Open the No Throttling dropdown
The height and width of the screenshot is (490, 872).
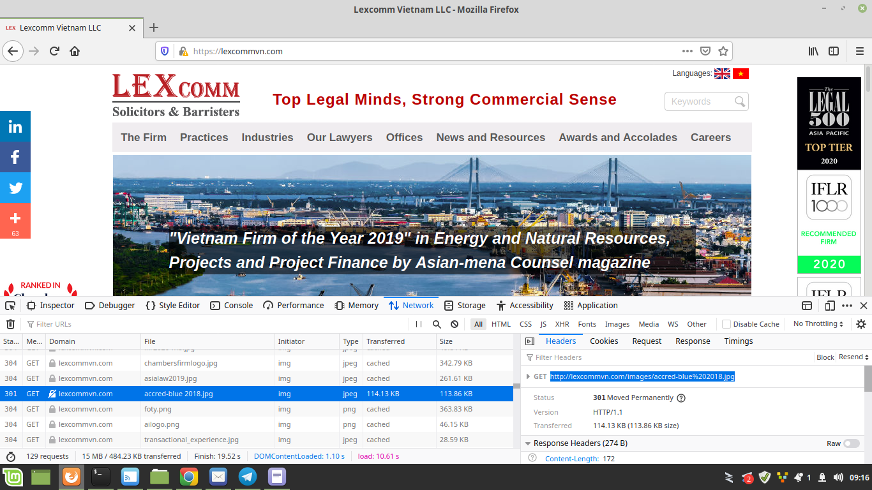coord(818,324)
